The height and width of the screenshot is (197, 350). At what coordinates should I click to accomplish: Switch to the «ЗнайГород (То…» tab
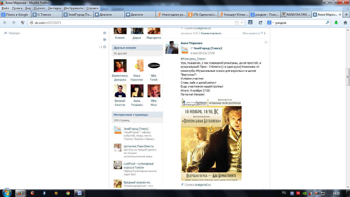[x=78, y=15]
